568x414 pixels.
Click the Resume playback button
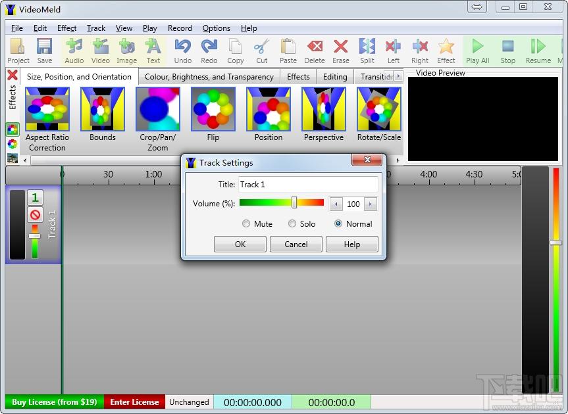click(538, 51)
